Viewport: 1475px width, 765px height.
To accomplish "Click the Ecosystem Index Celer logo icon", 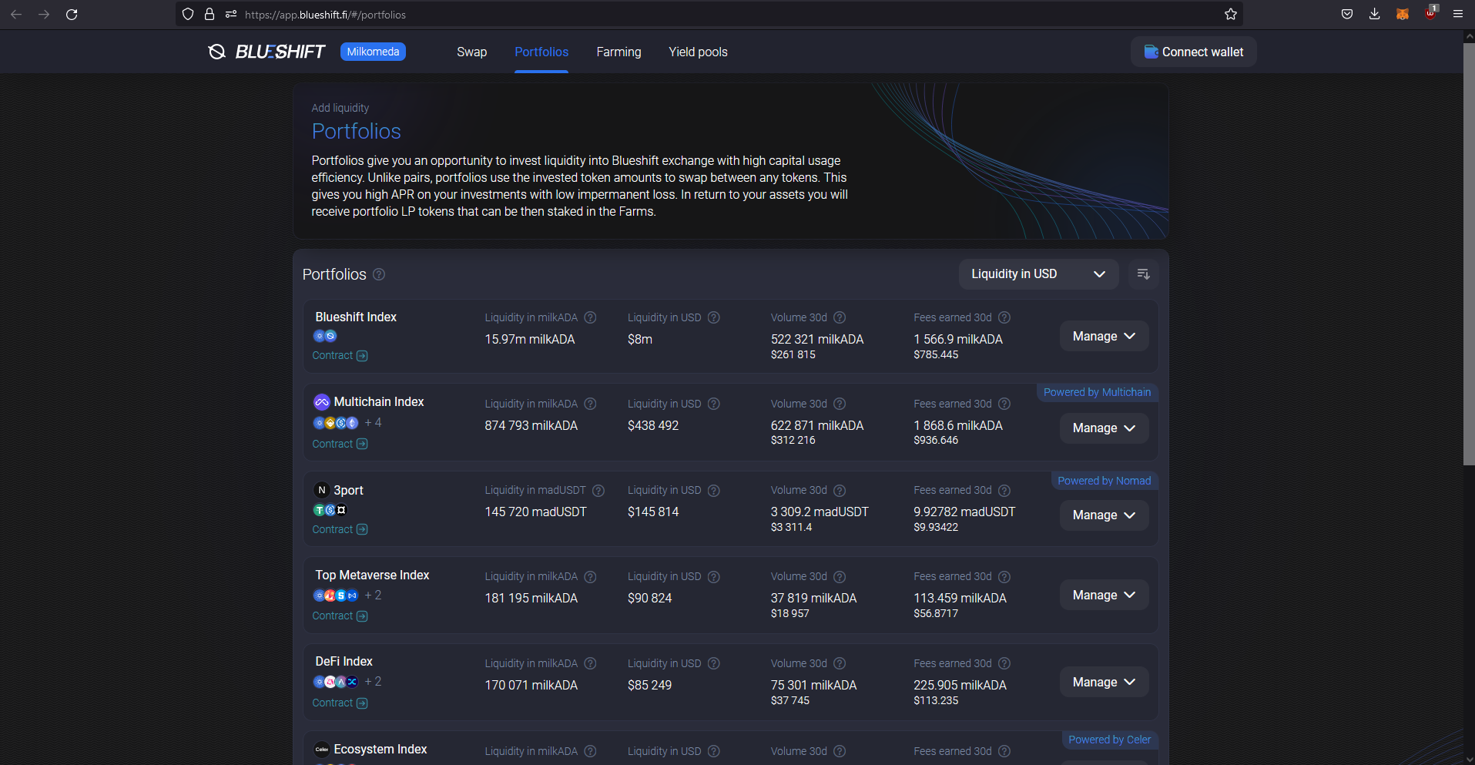I will [322, 749].
